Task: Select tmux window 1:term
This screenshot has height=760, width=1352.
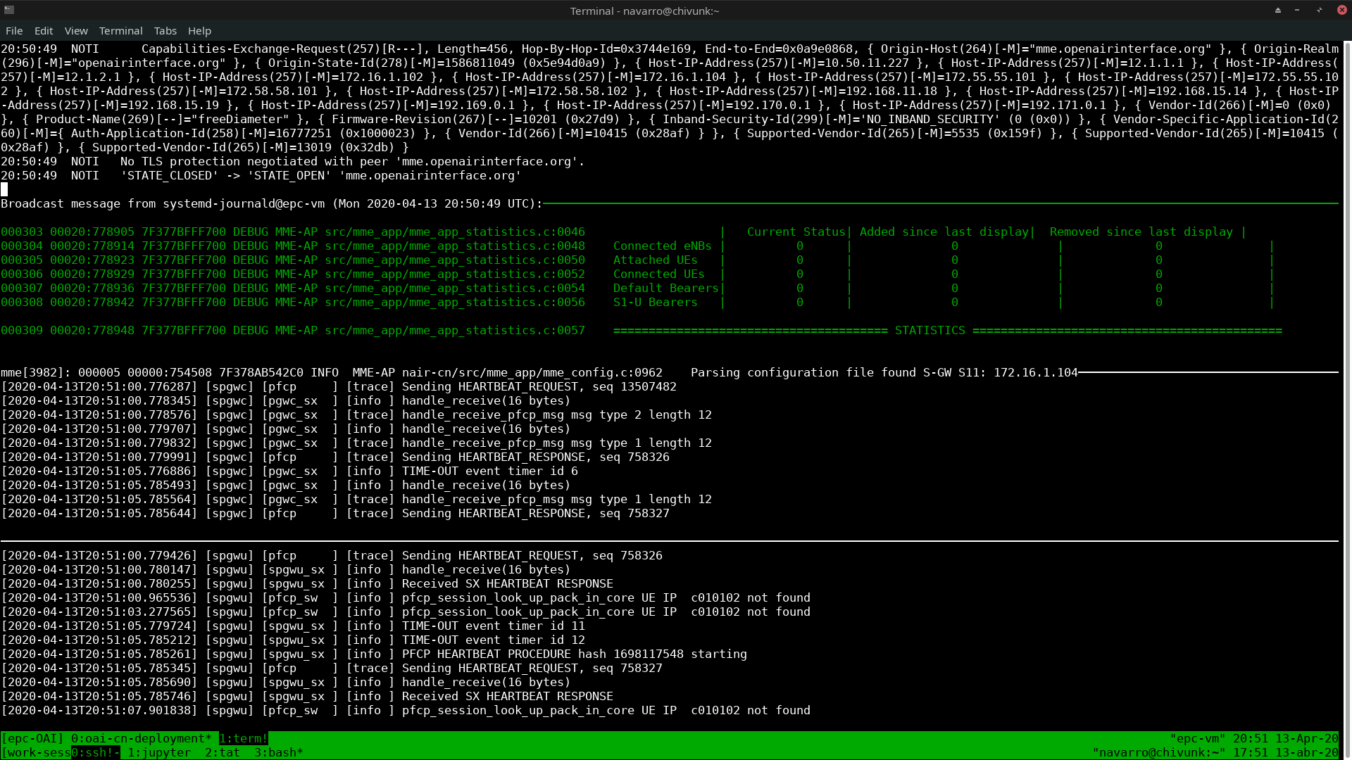Action: point(243,738)
